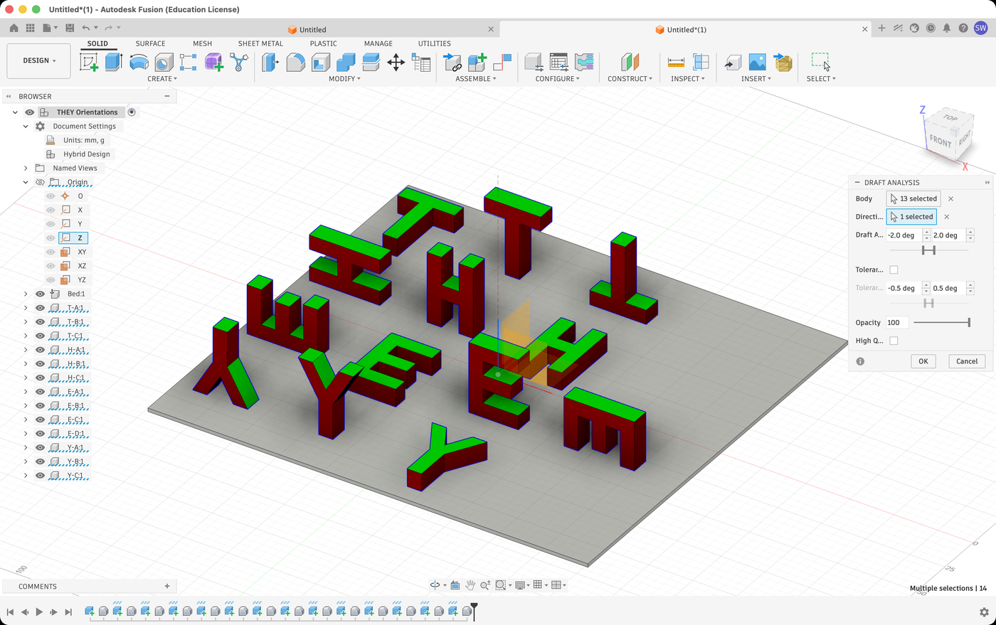Hide the Y-C:1 body

[40, 476]
